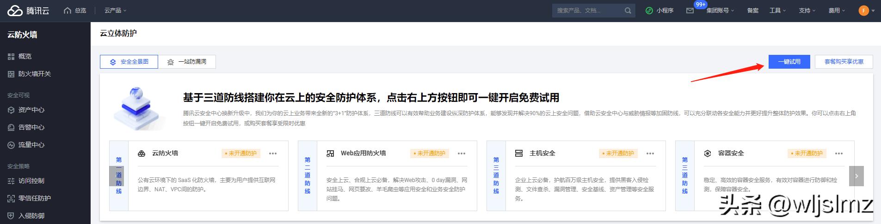Open the more options on 主机安全 card
This screenshot has width=881, height=224.
tap(650, 153)
